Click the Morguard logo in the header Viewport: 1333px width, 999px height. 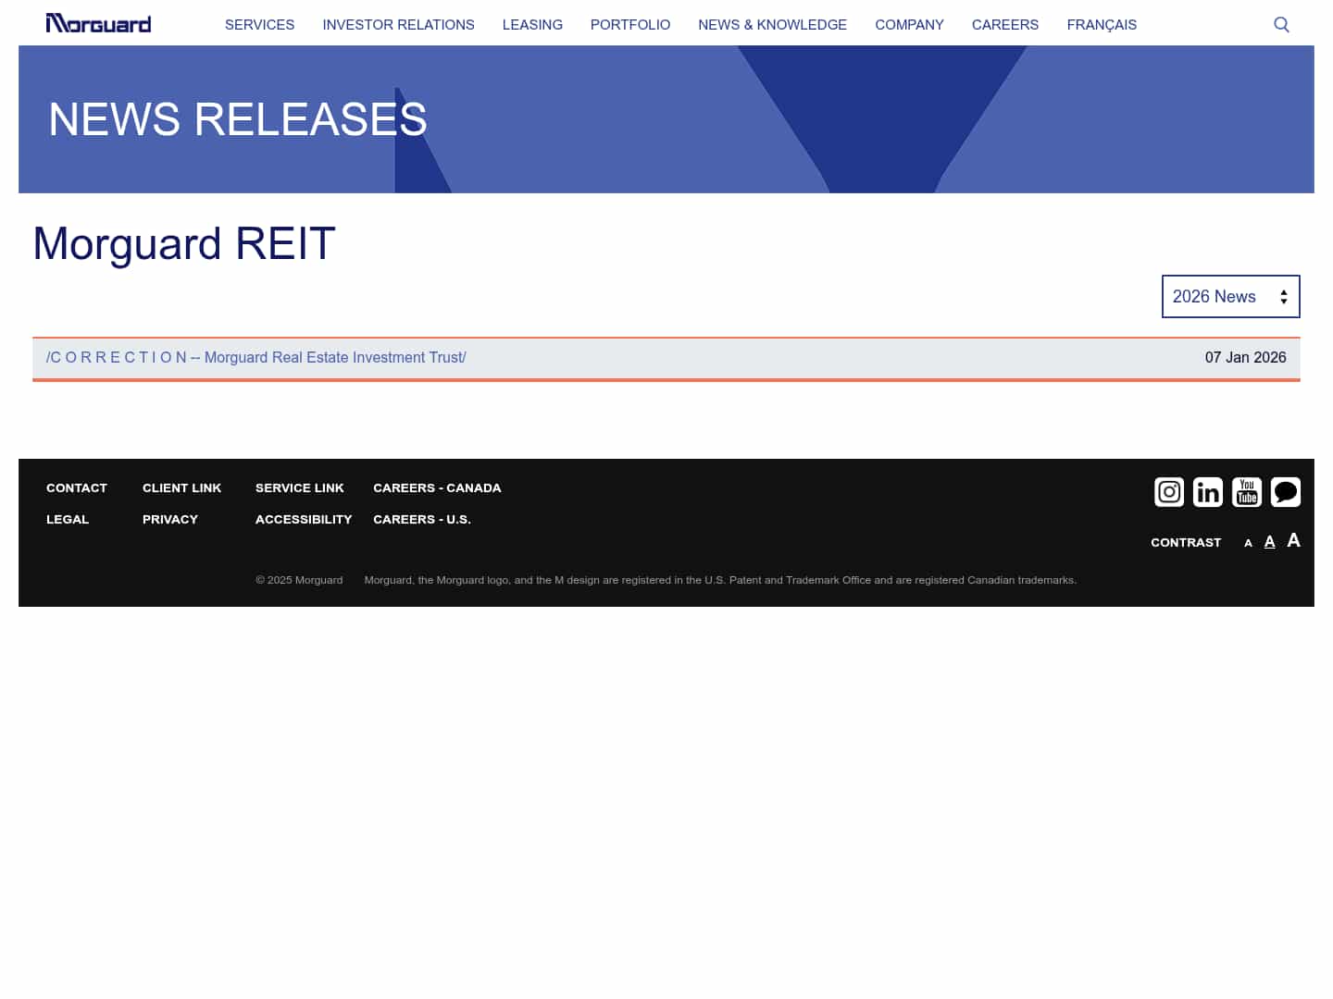pos(98,22)
